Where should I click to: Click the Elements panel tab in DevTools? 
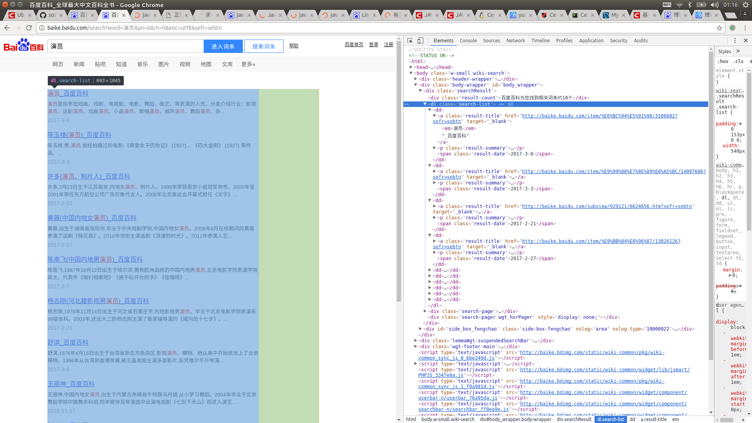[443, 40]
